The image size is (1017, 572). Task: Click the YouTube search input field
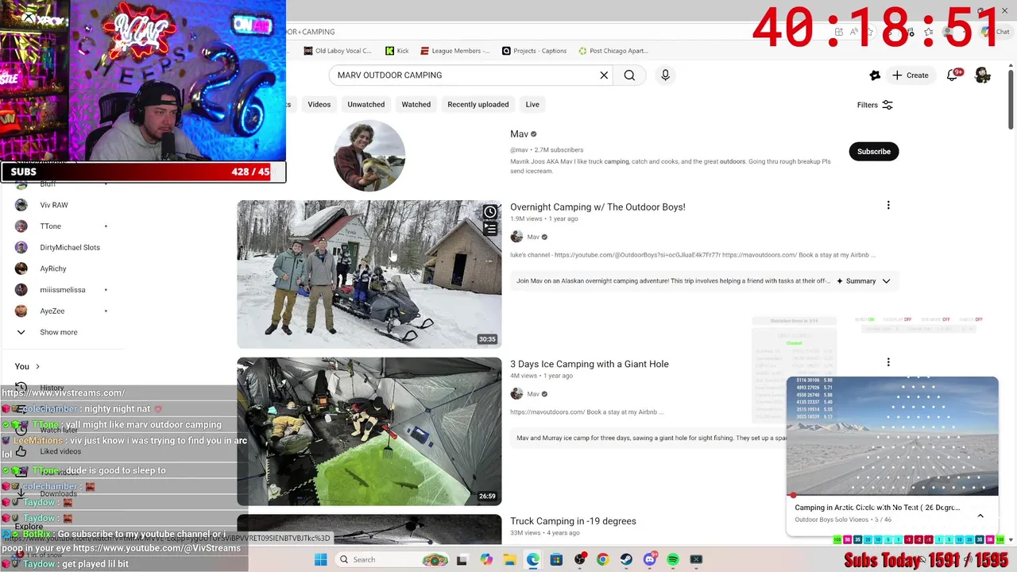(x=465, y=75)
